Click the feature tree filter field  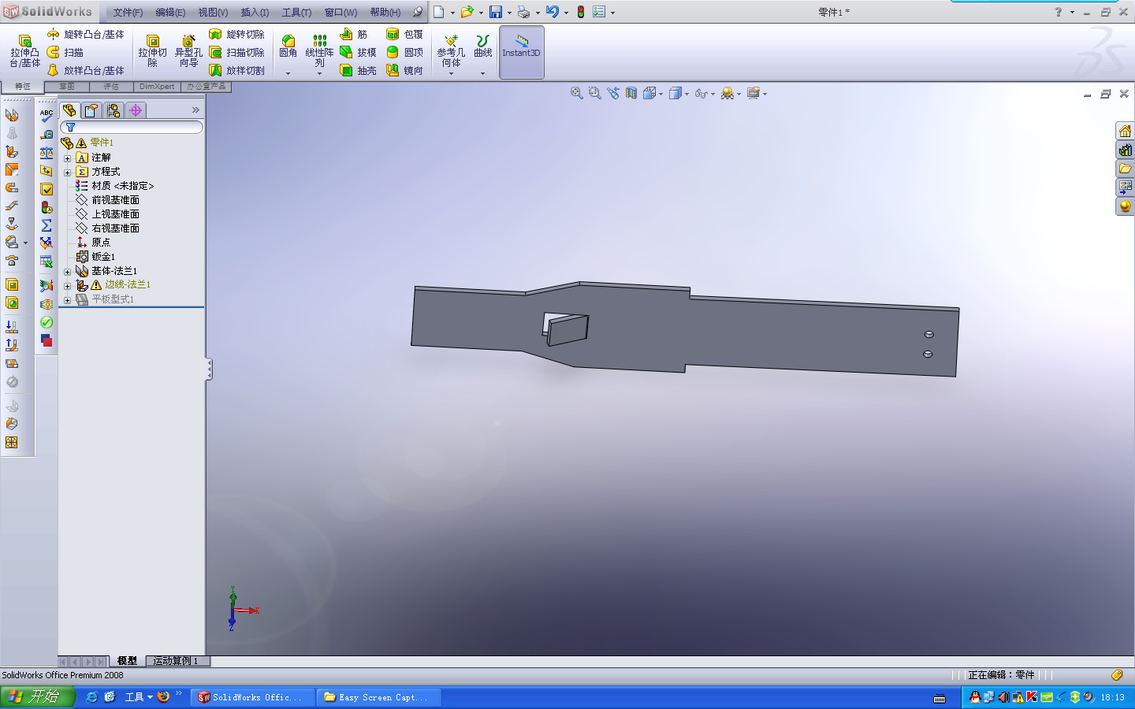coord(132,127)
